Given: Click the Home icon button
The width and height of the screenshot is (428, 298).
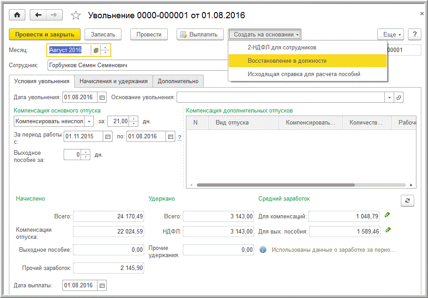Looking at the screenshot, I should click(17, 15).
